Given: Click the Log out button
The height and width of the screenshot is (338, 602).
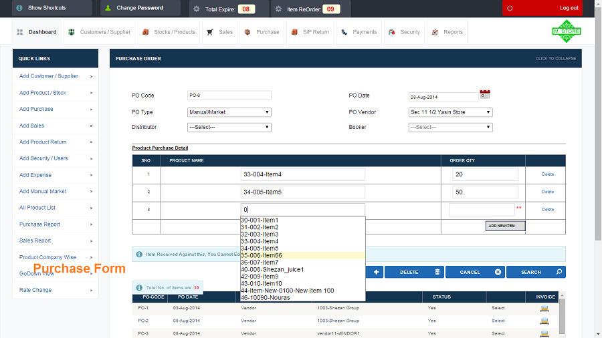Looking at the screenshot, I should tap(542, 8).
